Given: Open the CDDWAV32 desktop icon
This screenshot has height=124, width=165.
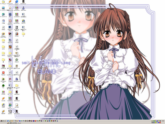Looking at the screenshot, I should click(3, 66).
